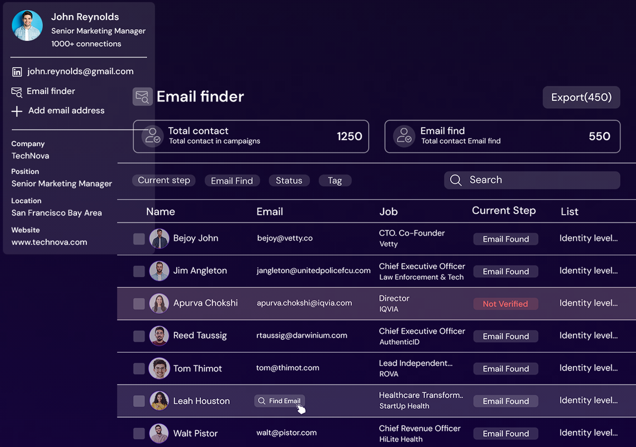Click the magnifier icon in the Search bar

(456, 180)
